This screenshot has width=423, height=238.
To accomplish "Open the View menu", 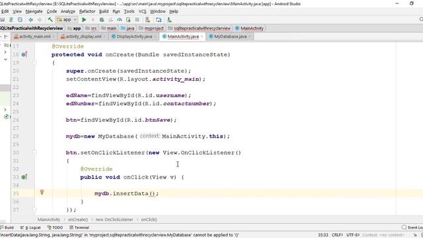I will click(17, 11).
